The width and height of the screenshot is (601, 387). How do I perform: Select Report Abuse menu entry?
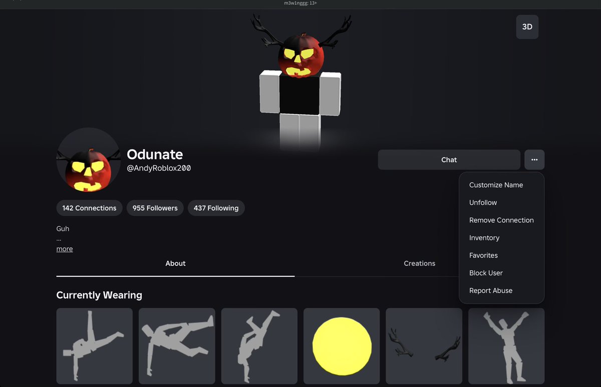point(491,290)
